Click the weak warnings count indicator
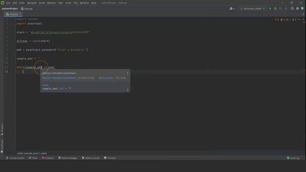The image size is (306, 172). coord(288,20)
